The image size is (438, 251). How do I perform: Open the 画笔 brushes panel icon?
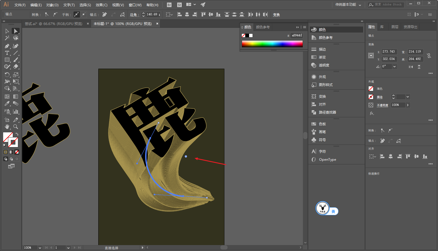coord(314,132)
